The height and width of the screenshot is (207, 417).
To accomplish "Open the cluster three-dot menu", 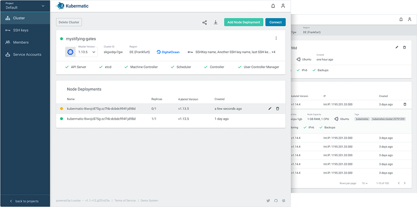I will point(276,38).
